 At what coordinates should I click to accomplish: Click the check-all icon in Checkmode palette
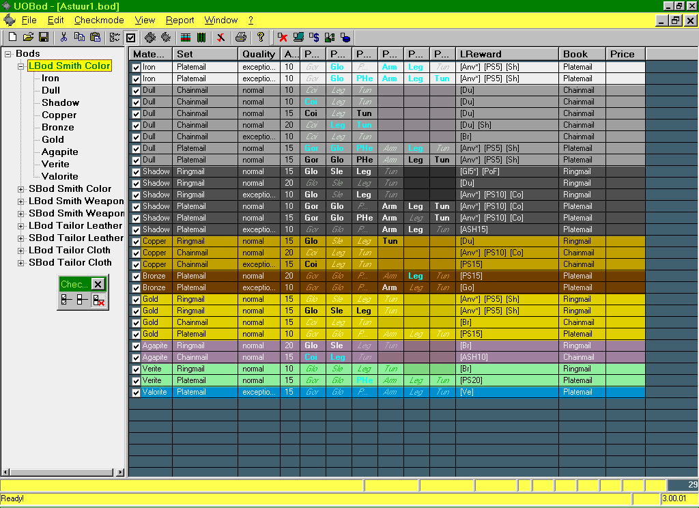click(66, 300)
